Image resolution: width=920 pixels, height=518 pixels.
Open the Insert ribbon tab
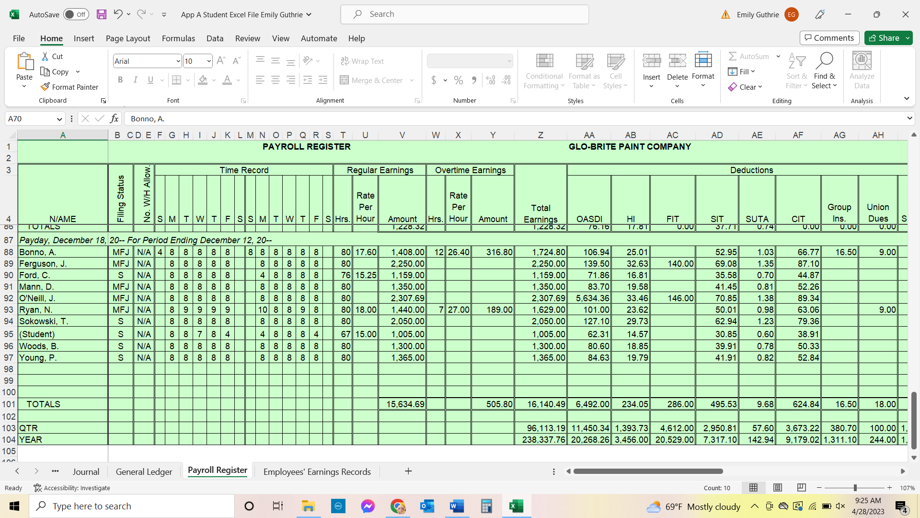click(84, 38)
